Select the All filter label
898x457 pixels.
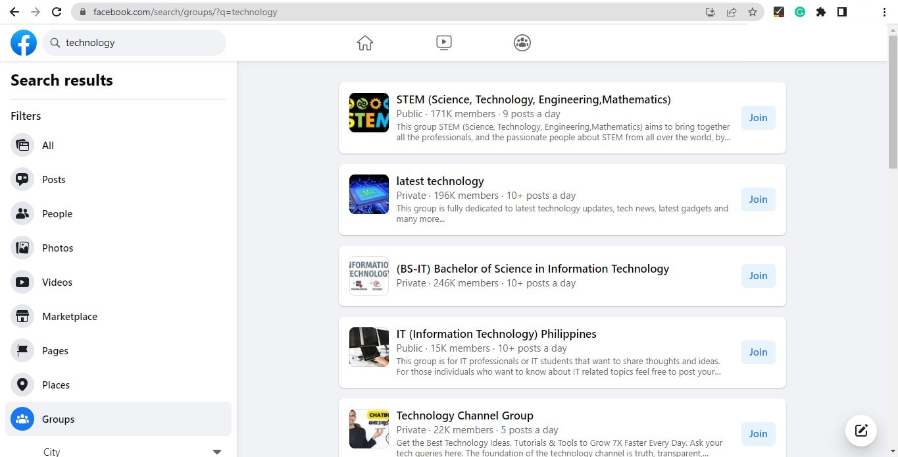[x=48, y=146]
